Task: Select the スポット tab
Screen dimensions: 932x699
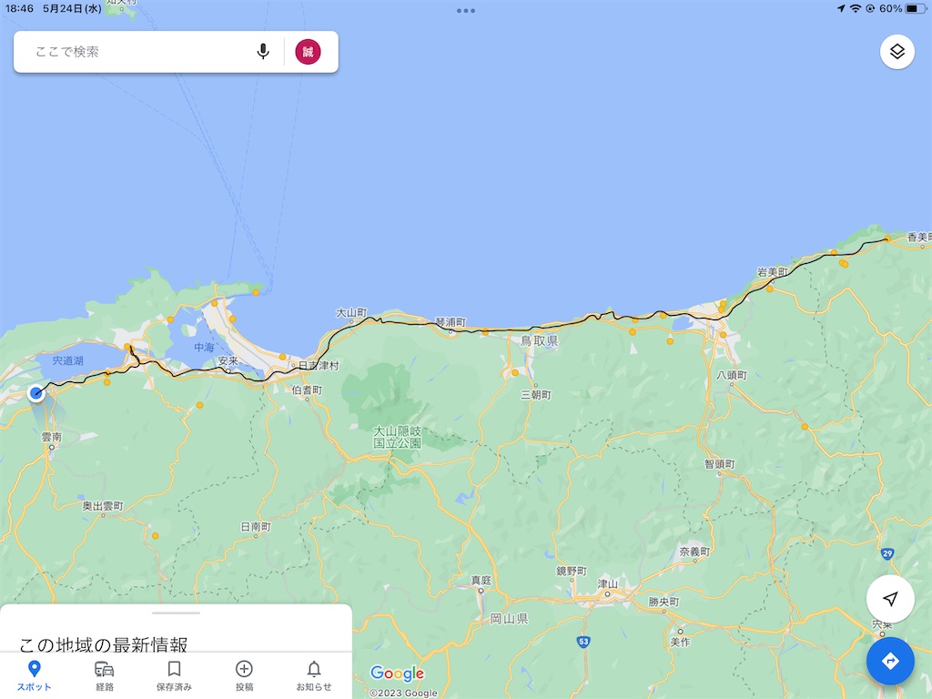Action: point(34,676)
